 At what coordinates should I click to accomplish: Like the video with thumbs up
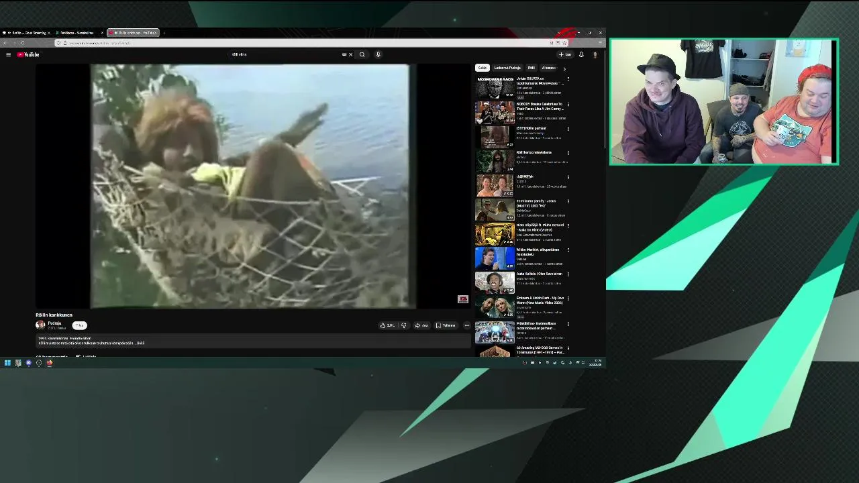pos(387,325)
